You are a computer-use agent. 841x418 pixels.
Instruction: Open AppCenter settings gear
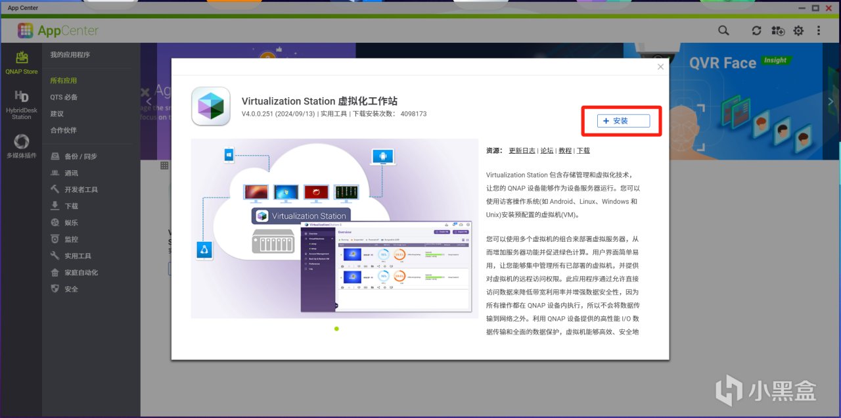(x=798, y=31)
